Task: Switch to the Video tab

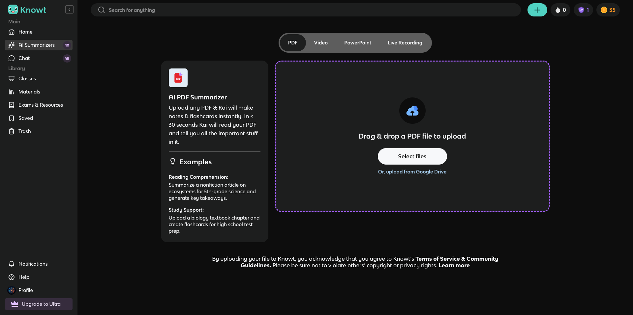Action: coord(320,43)
